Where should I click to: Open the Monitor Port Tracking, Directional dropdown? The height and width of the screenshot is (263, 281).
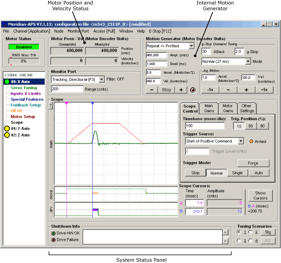(x=101, y=79)
